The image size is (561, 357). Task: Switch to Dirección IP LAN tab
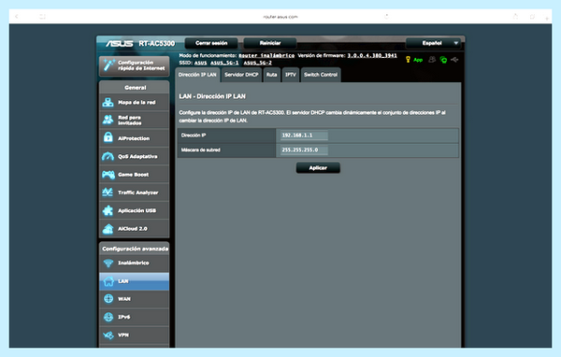tap(197, 75)
